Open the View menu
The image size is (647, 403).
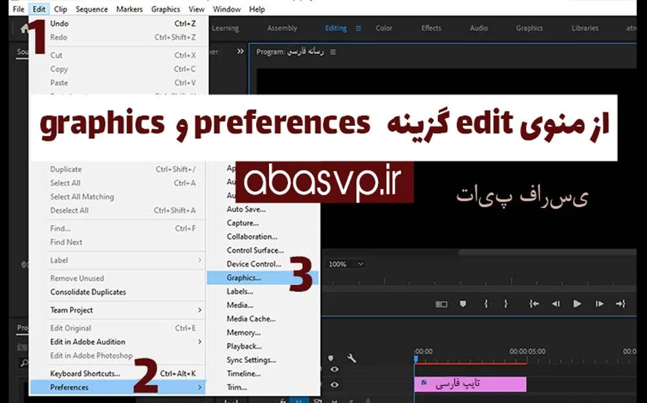click(197, 9)
